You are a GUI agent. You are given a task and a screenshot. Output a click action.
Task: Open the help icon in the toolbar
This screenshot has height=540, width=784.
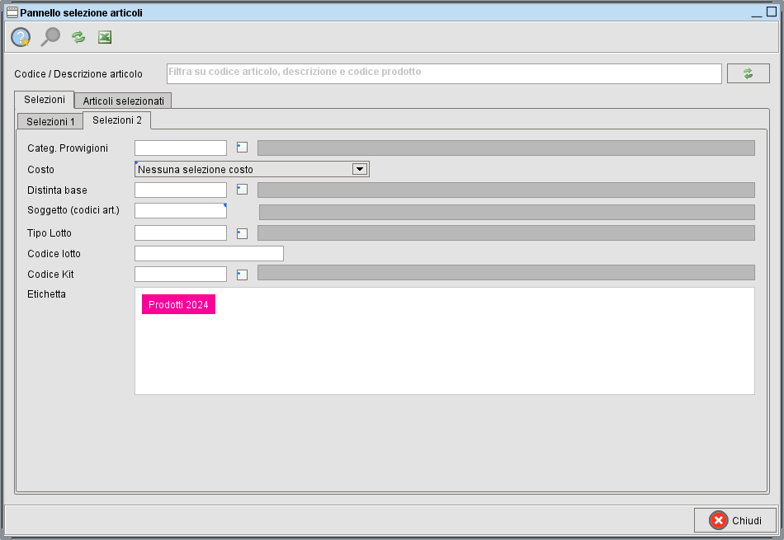(21, 37)
